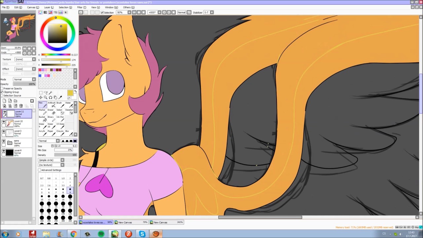Hide Layer 11 with eye icon
This screenshot has height=238, width=423.
pos(5,112)
